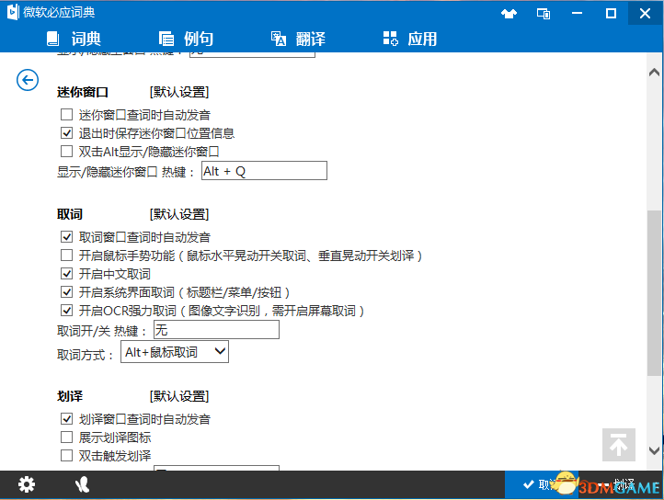The height and width of the screenshot is (500, 664).
Task: Click the mini window mode icon
Action: (x=544, y=14)
